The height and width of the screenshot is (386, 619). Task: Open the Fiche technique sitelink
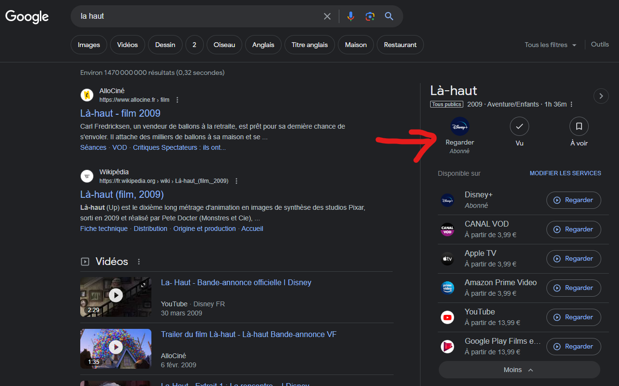pos(104,229)
